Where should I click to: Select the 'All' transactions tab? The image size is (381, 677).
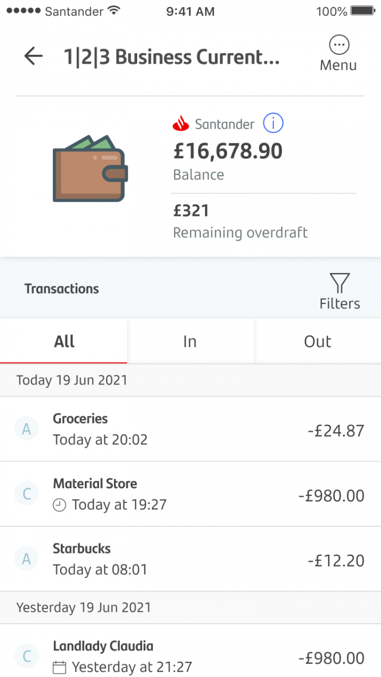(x=64, y=341)
